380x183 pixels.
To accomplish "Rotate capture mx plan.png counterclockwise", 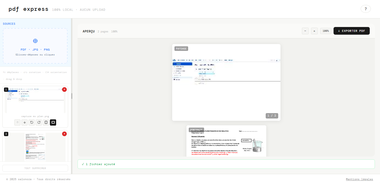I will (x=31, y=122).
